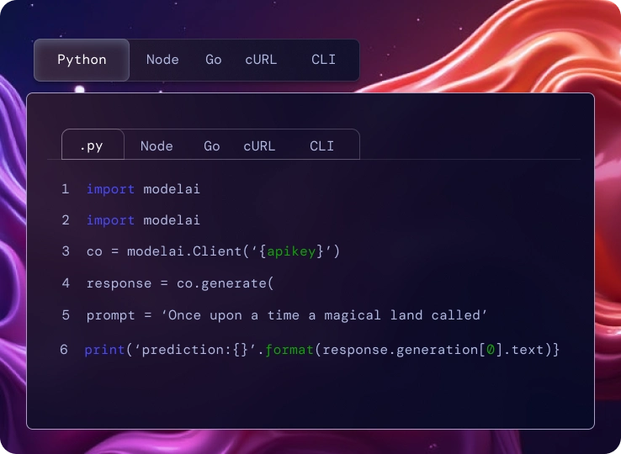The image size is (621, 454).
Task: Click the 'print' keyword on line 6
Action: pos(104,350)
